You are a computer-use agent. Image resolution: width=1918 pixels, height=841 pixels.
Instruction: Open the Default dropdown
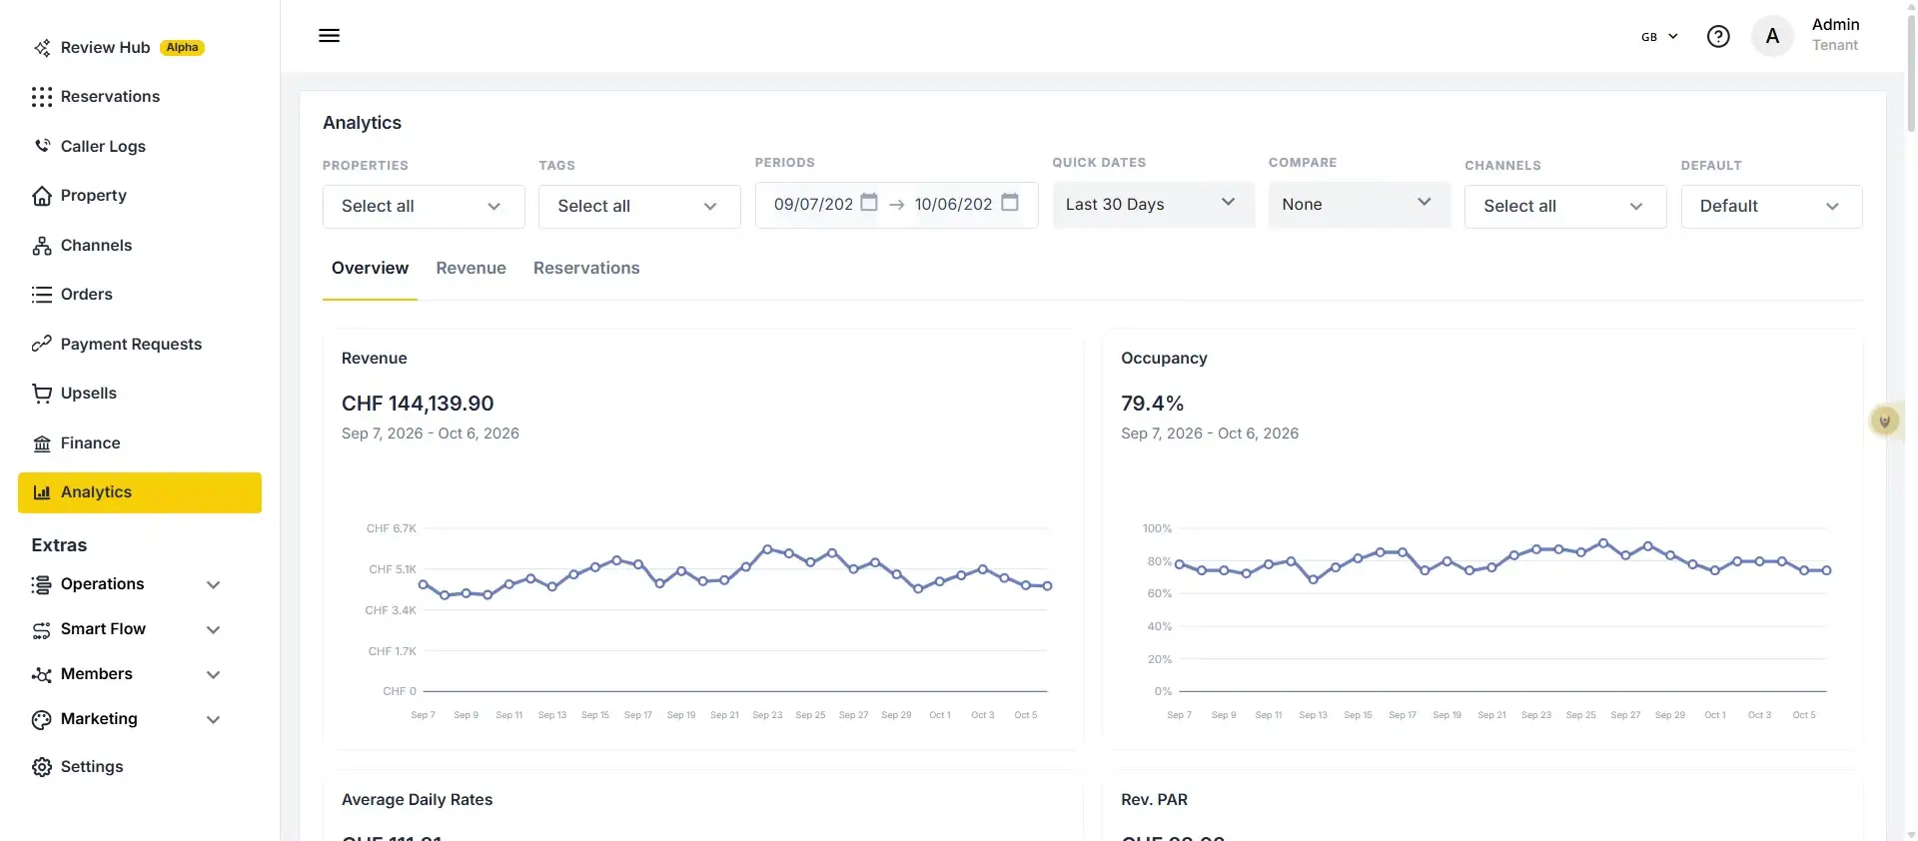pyautogui.click(x=1771, y=207)
